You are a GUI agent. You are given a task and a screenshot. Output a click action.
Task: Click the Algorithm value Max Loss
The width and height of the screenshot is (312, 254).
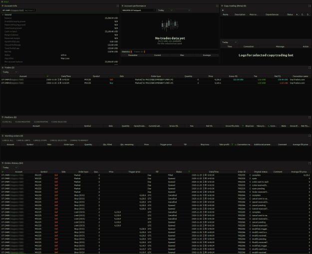click(65, 58)
